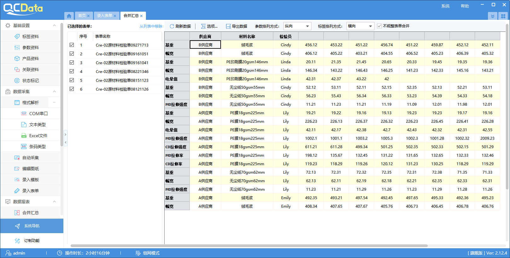Click the 表单名称 list header
510x258 pixels.
pyautogui.click(x=127, y=36)
